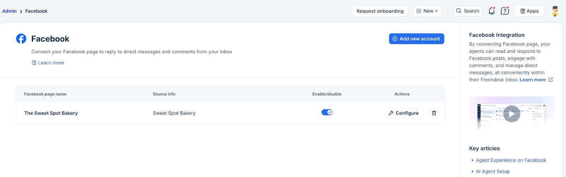The image size is (566, 177).
Task: Click Enable/disable column header
Action: [327, 94]
